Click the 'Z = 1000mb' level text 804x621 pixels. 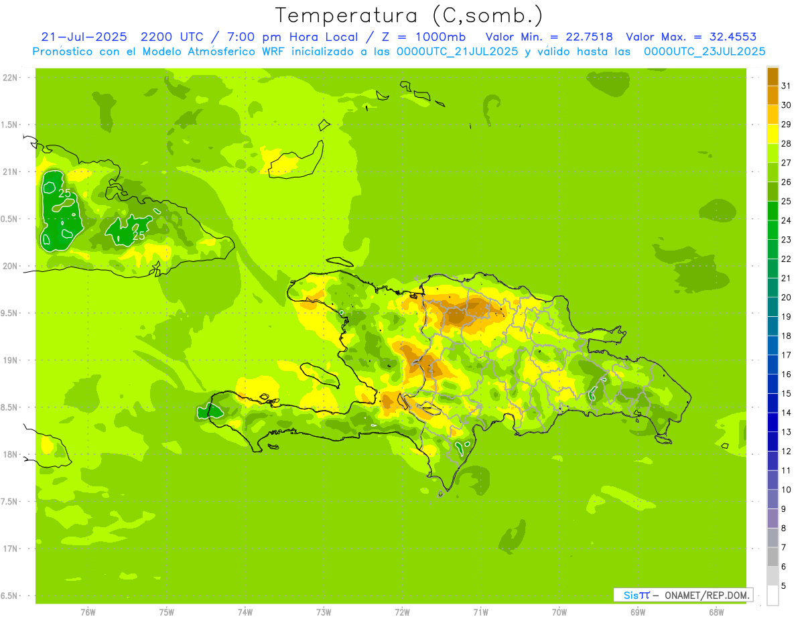click(x=424, y=37)
